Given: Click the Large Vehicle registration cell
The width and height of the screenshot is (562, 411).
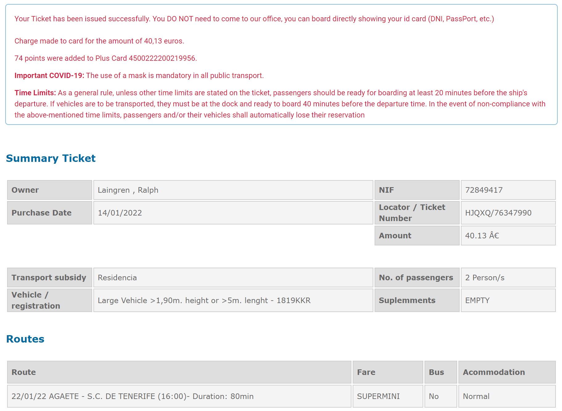Looking at the screenshot, I should click(204, 300).
